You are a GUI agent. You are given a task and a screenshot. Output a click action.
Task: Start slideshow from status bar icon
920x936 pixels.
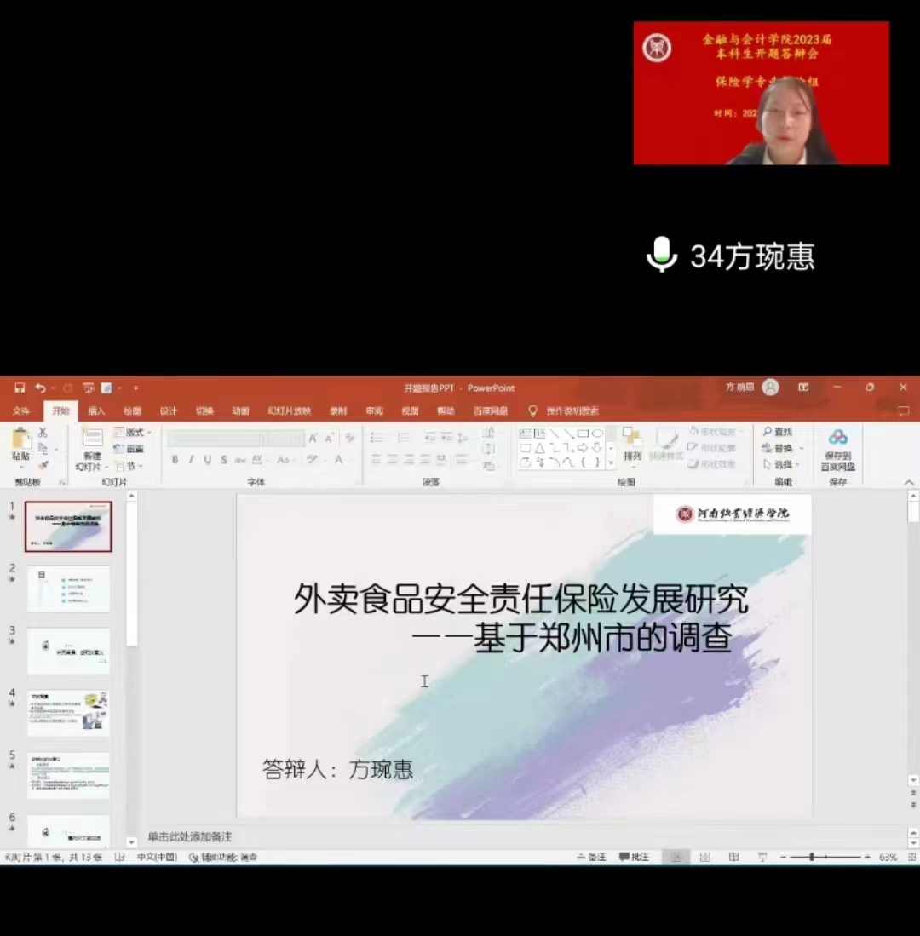(762, 858)
